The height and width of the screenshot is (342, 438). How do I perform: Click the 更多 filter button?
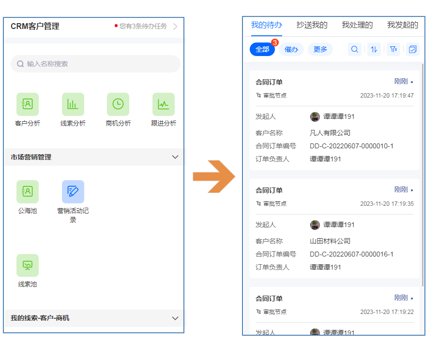pos(320,49)
